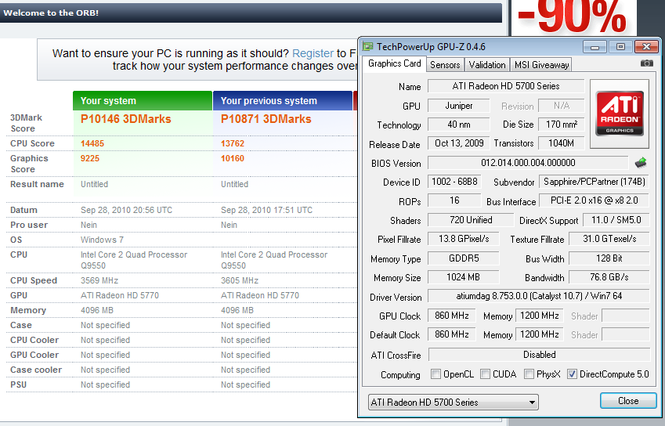The height and width of the screenshot is (426, 665).
Task: Click the Your system column header
Action: [x=143, y=100]
